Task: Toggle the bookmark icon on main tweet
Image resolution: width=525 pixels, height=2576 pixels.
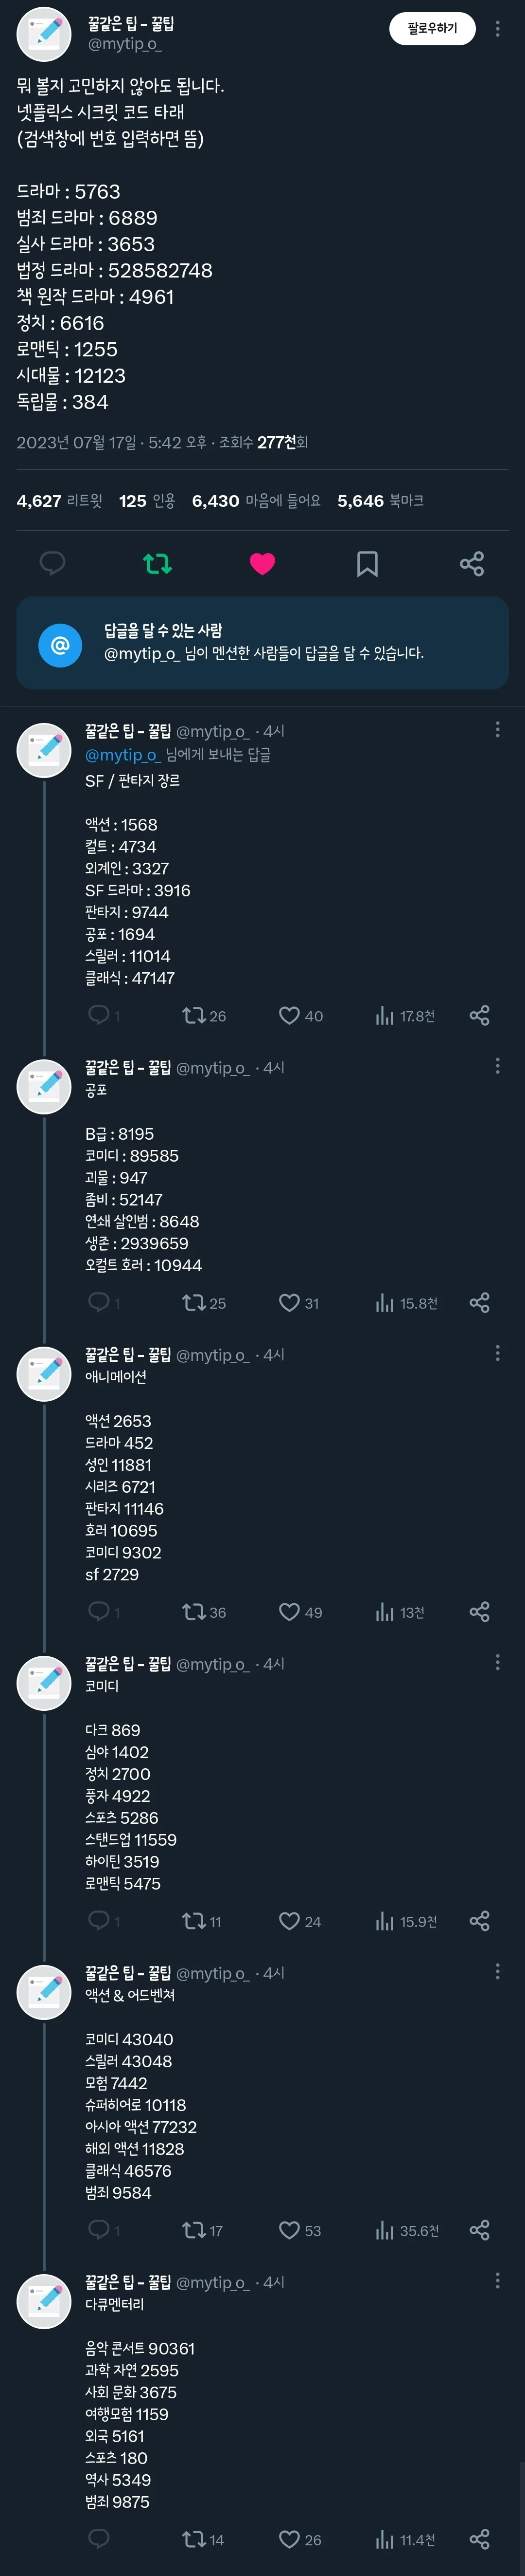Action: click(367, 564)
